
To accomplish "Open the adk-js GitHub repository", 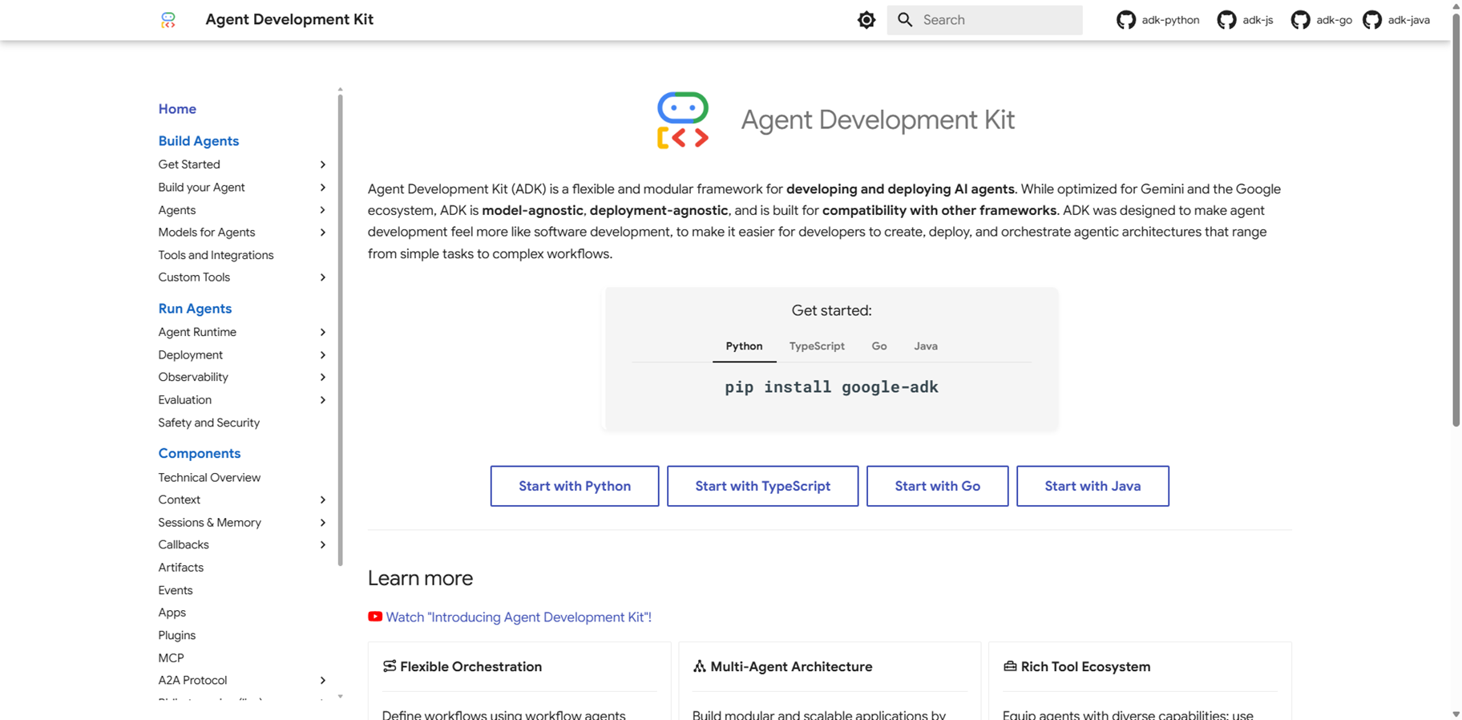I will tap(1245, 20).
